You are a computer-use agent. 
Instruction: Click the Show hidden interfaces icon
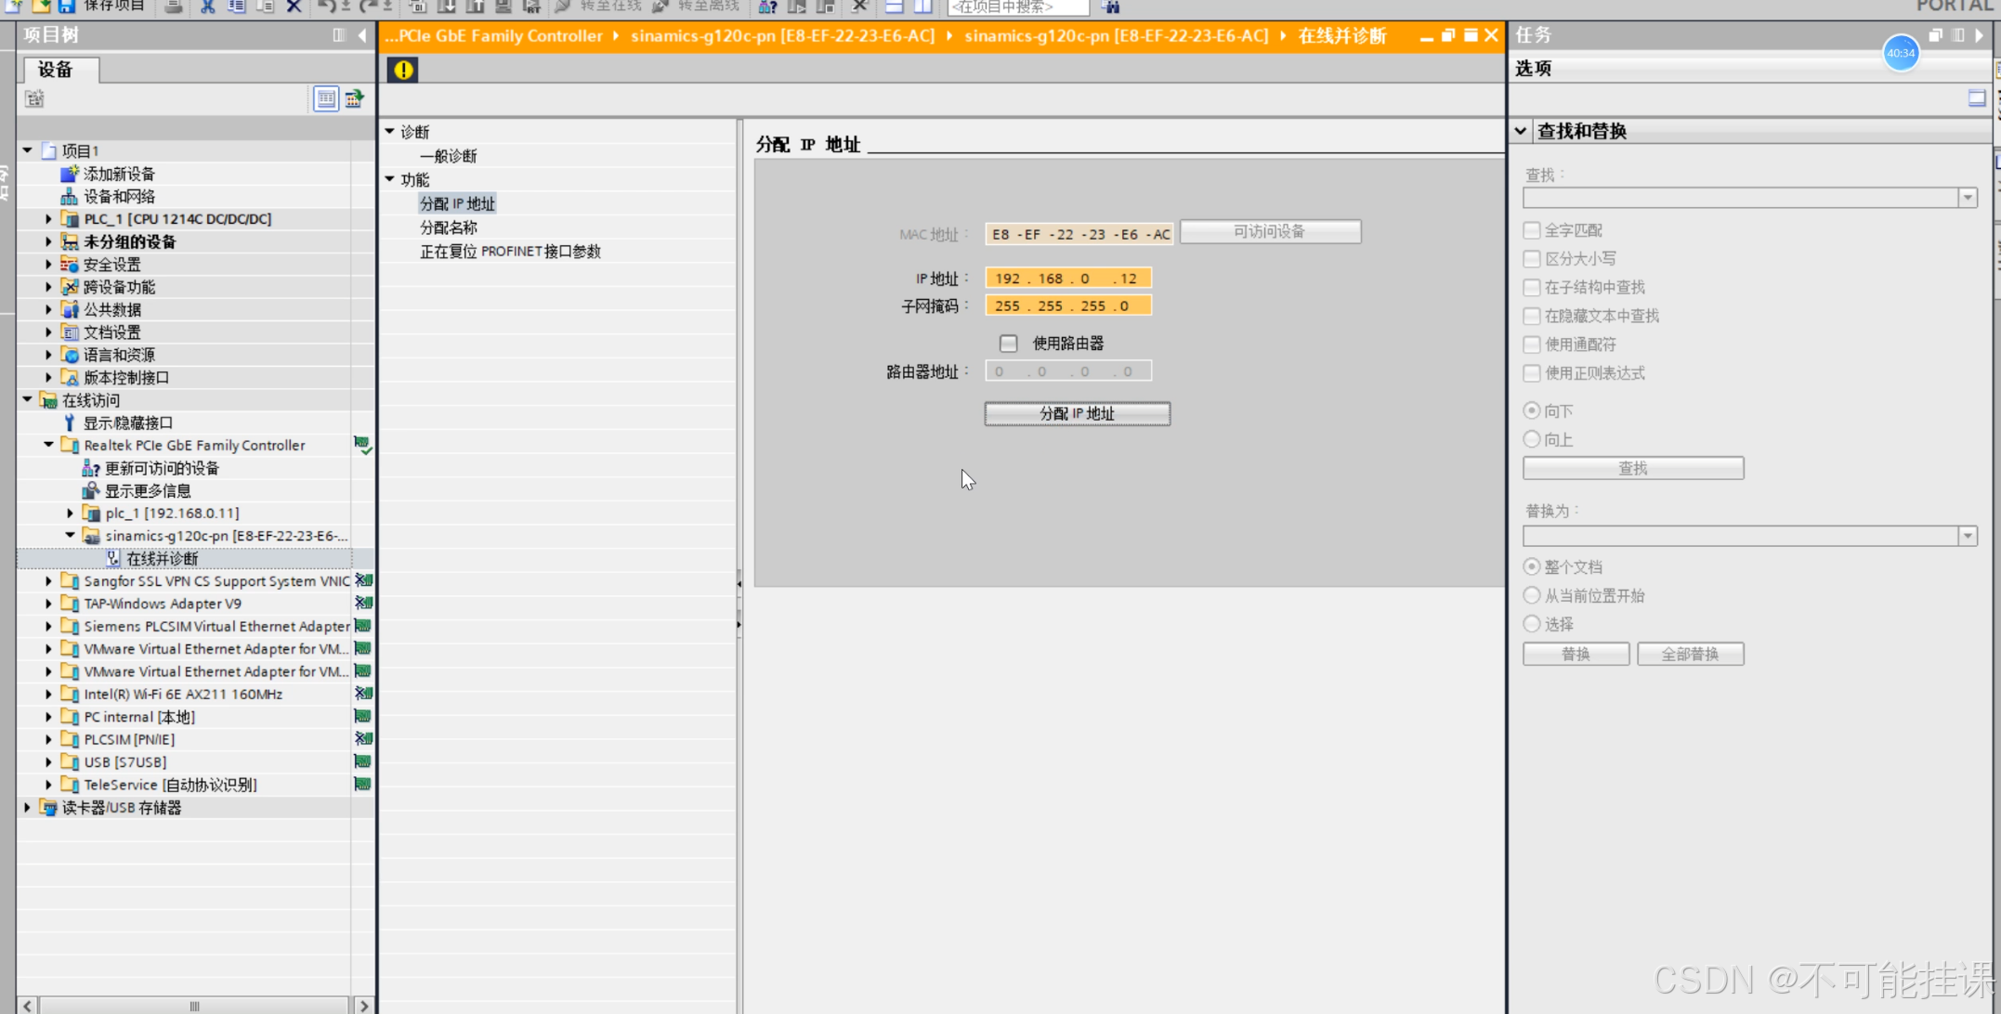click(69, 422)
